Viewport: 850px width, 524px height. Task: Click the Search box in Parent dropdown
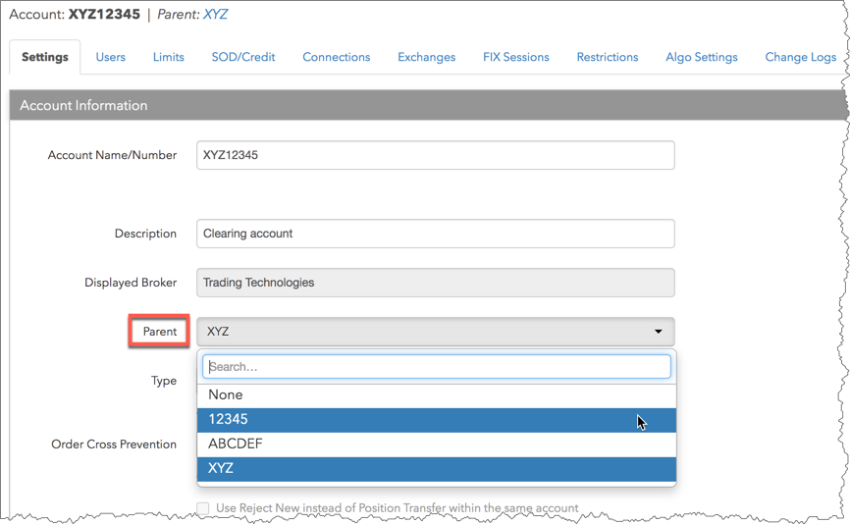click(x=436, y=367)
